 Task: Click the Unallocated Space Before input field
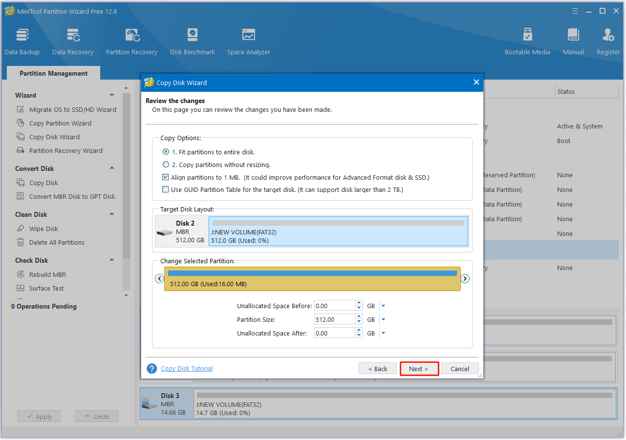(x=335, y=306)
